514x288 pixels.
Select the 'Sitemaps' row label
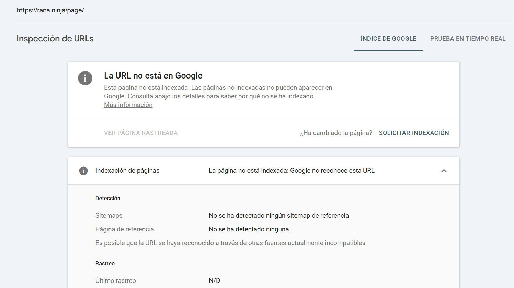(x=109, y=215)
